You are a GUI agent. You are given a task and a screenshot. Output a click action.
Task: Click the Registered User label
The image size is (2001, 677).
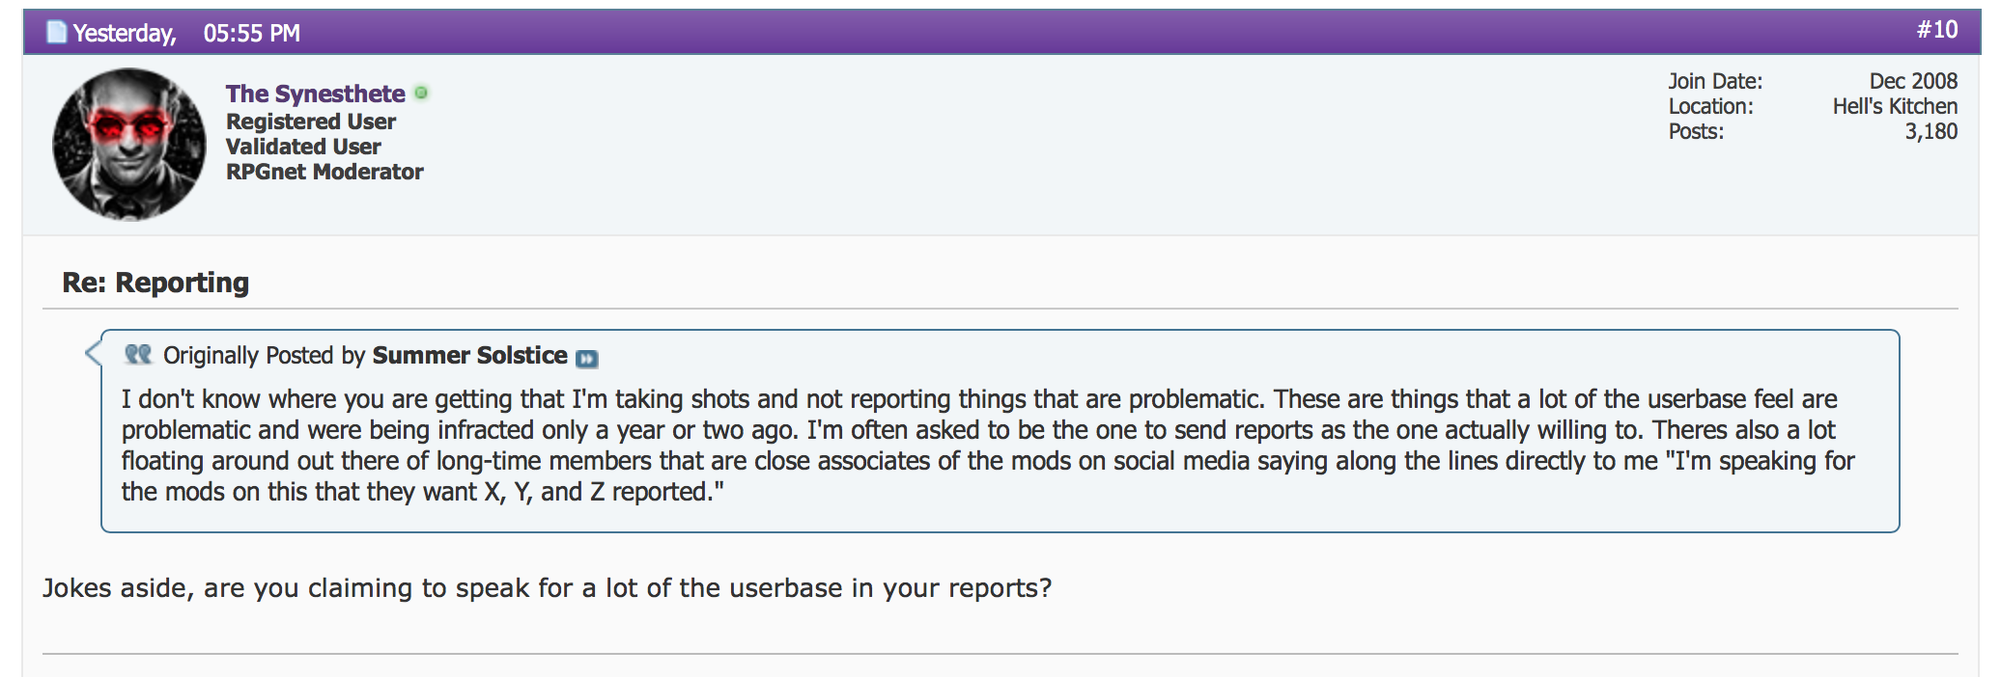point(311,122)
